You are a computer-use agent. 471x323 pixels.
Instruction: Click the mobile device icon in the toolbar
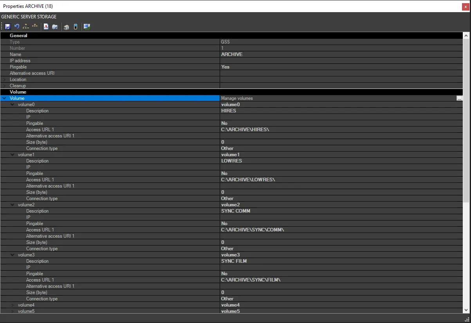(76, 27)
